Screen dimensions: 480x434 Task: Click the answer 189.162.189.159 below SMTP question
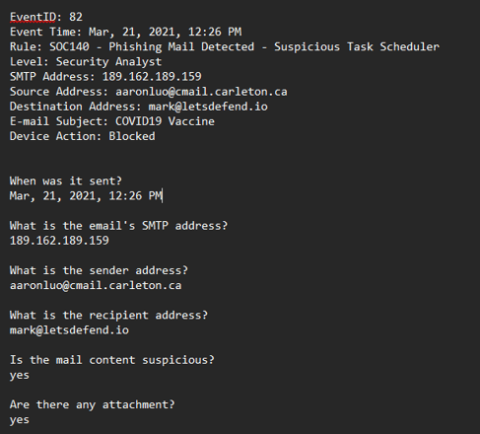[59, 241]
